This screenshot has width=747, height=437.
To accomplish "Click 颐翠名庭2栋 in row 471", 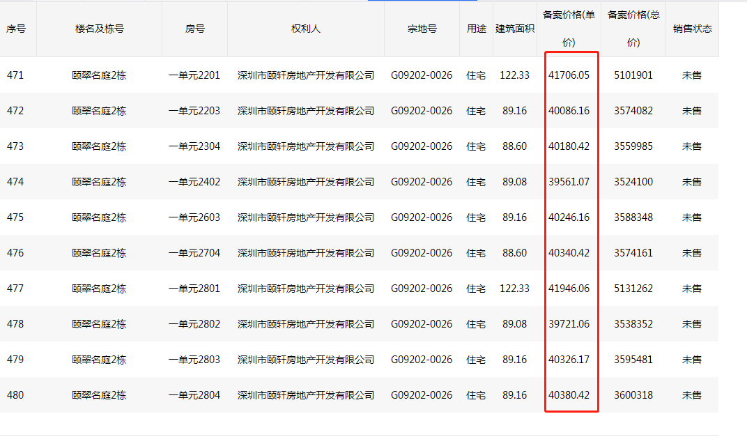I will tap(99, 75).
